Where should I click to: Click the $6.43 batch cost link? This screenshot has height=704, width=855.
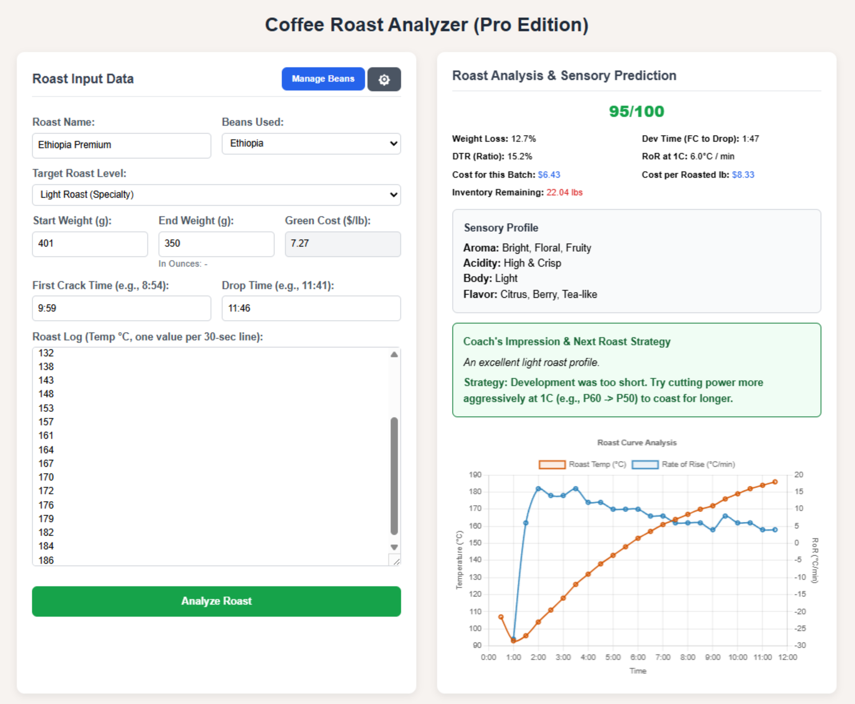(x=549, y=175)
